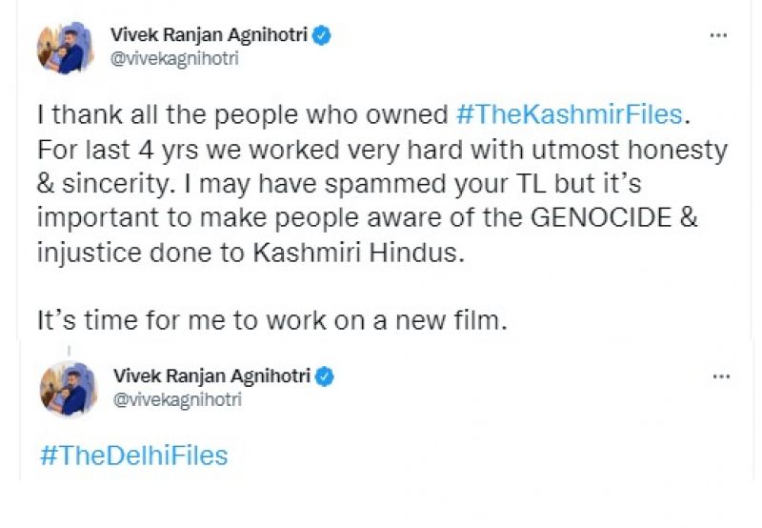Image resolution: width=762 pixels, height=528 pixels.
Task: Click the verified badge on the second tweet
Action: (324, 376)
